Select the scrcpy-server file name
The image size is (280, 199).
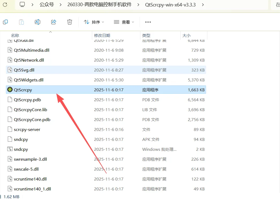point(27,129)
